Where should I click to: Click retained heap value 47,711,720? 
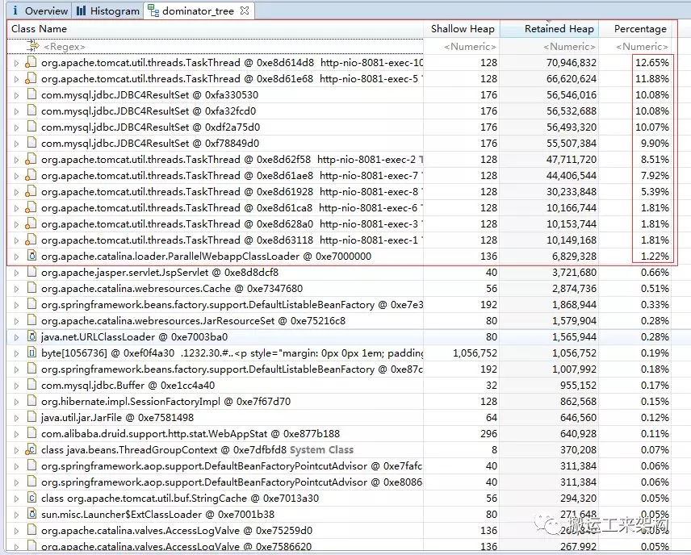(572, 160)
